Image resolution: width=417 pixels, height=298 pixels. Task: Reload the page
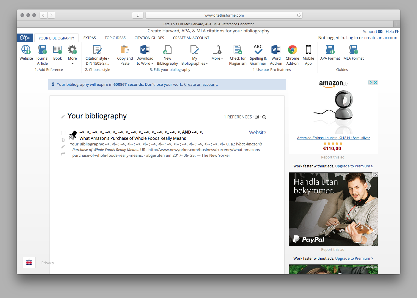[x=299, y=15]
